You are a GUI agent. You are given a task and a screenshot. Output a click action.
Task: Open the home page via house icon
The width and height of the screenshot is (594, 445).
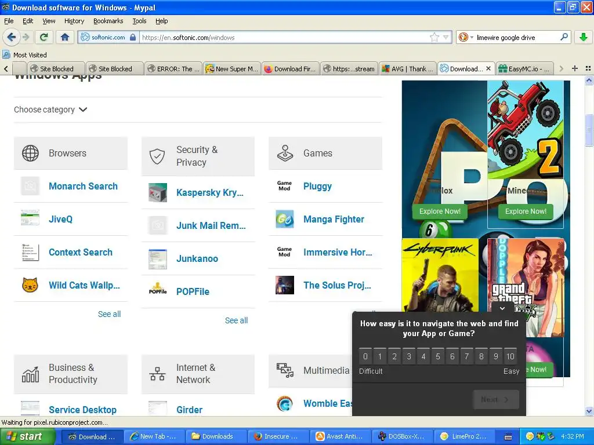(x=65, y=37)
